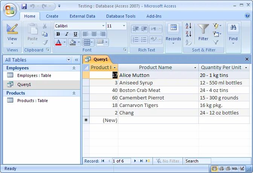Switch to the Home ribbon tab
The width and height of the screenshot is (253, 173).
click(x=30, y=16)
